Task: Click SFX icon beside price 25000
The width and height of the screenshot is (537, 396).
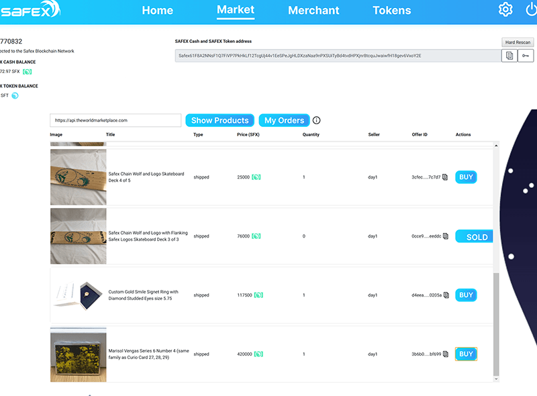Action: coord(256,177)
